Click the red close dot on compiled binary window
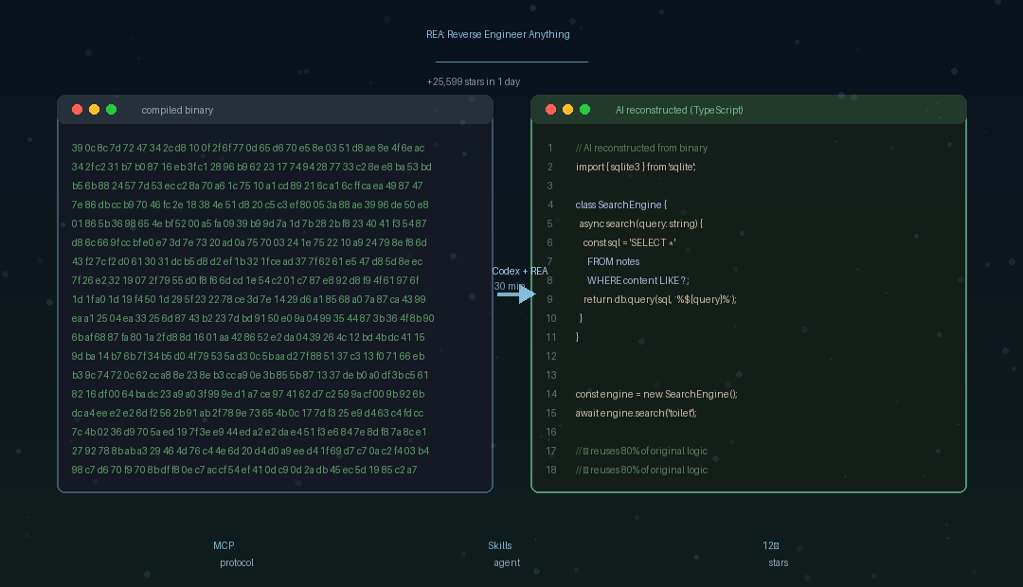Image resolution: width=1023 pixels, height=587 pixels. point(77,110)
